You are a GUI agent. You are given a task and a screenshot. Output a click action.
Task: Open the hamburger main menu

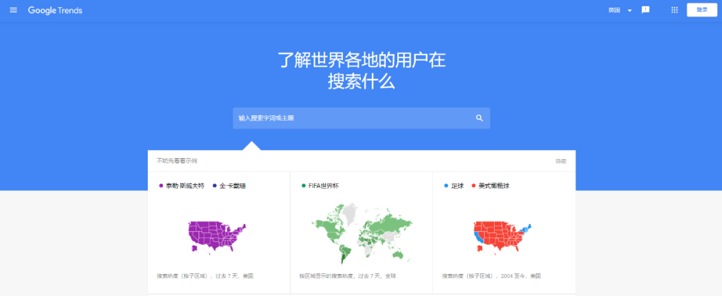pos(13,10)
